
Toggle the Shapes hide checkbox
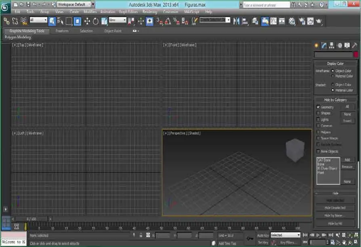[x=318, y=113]
